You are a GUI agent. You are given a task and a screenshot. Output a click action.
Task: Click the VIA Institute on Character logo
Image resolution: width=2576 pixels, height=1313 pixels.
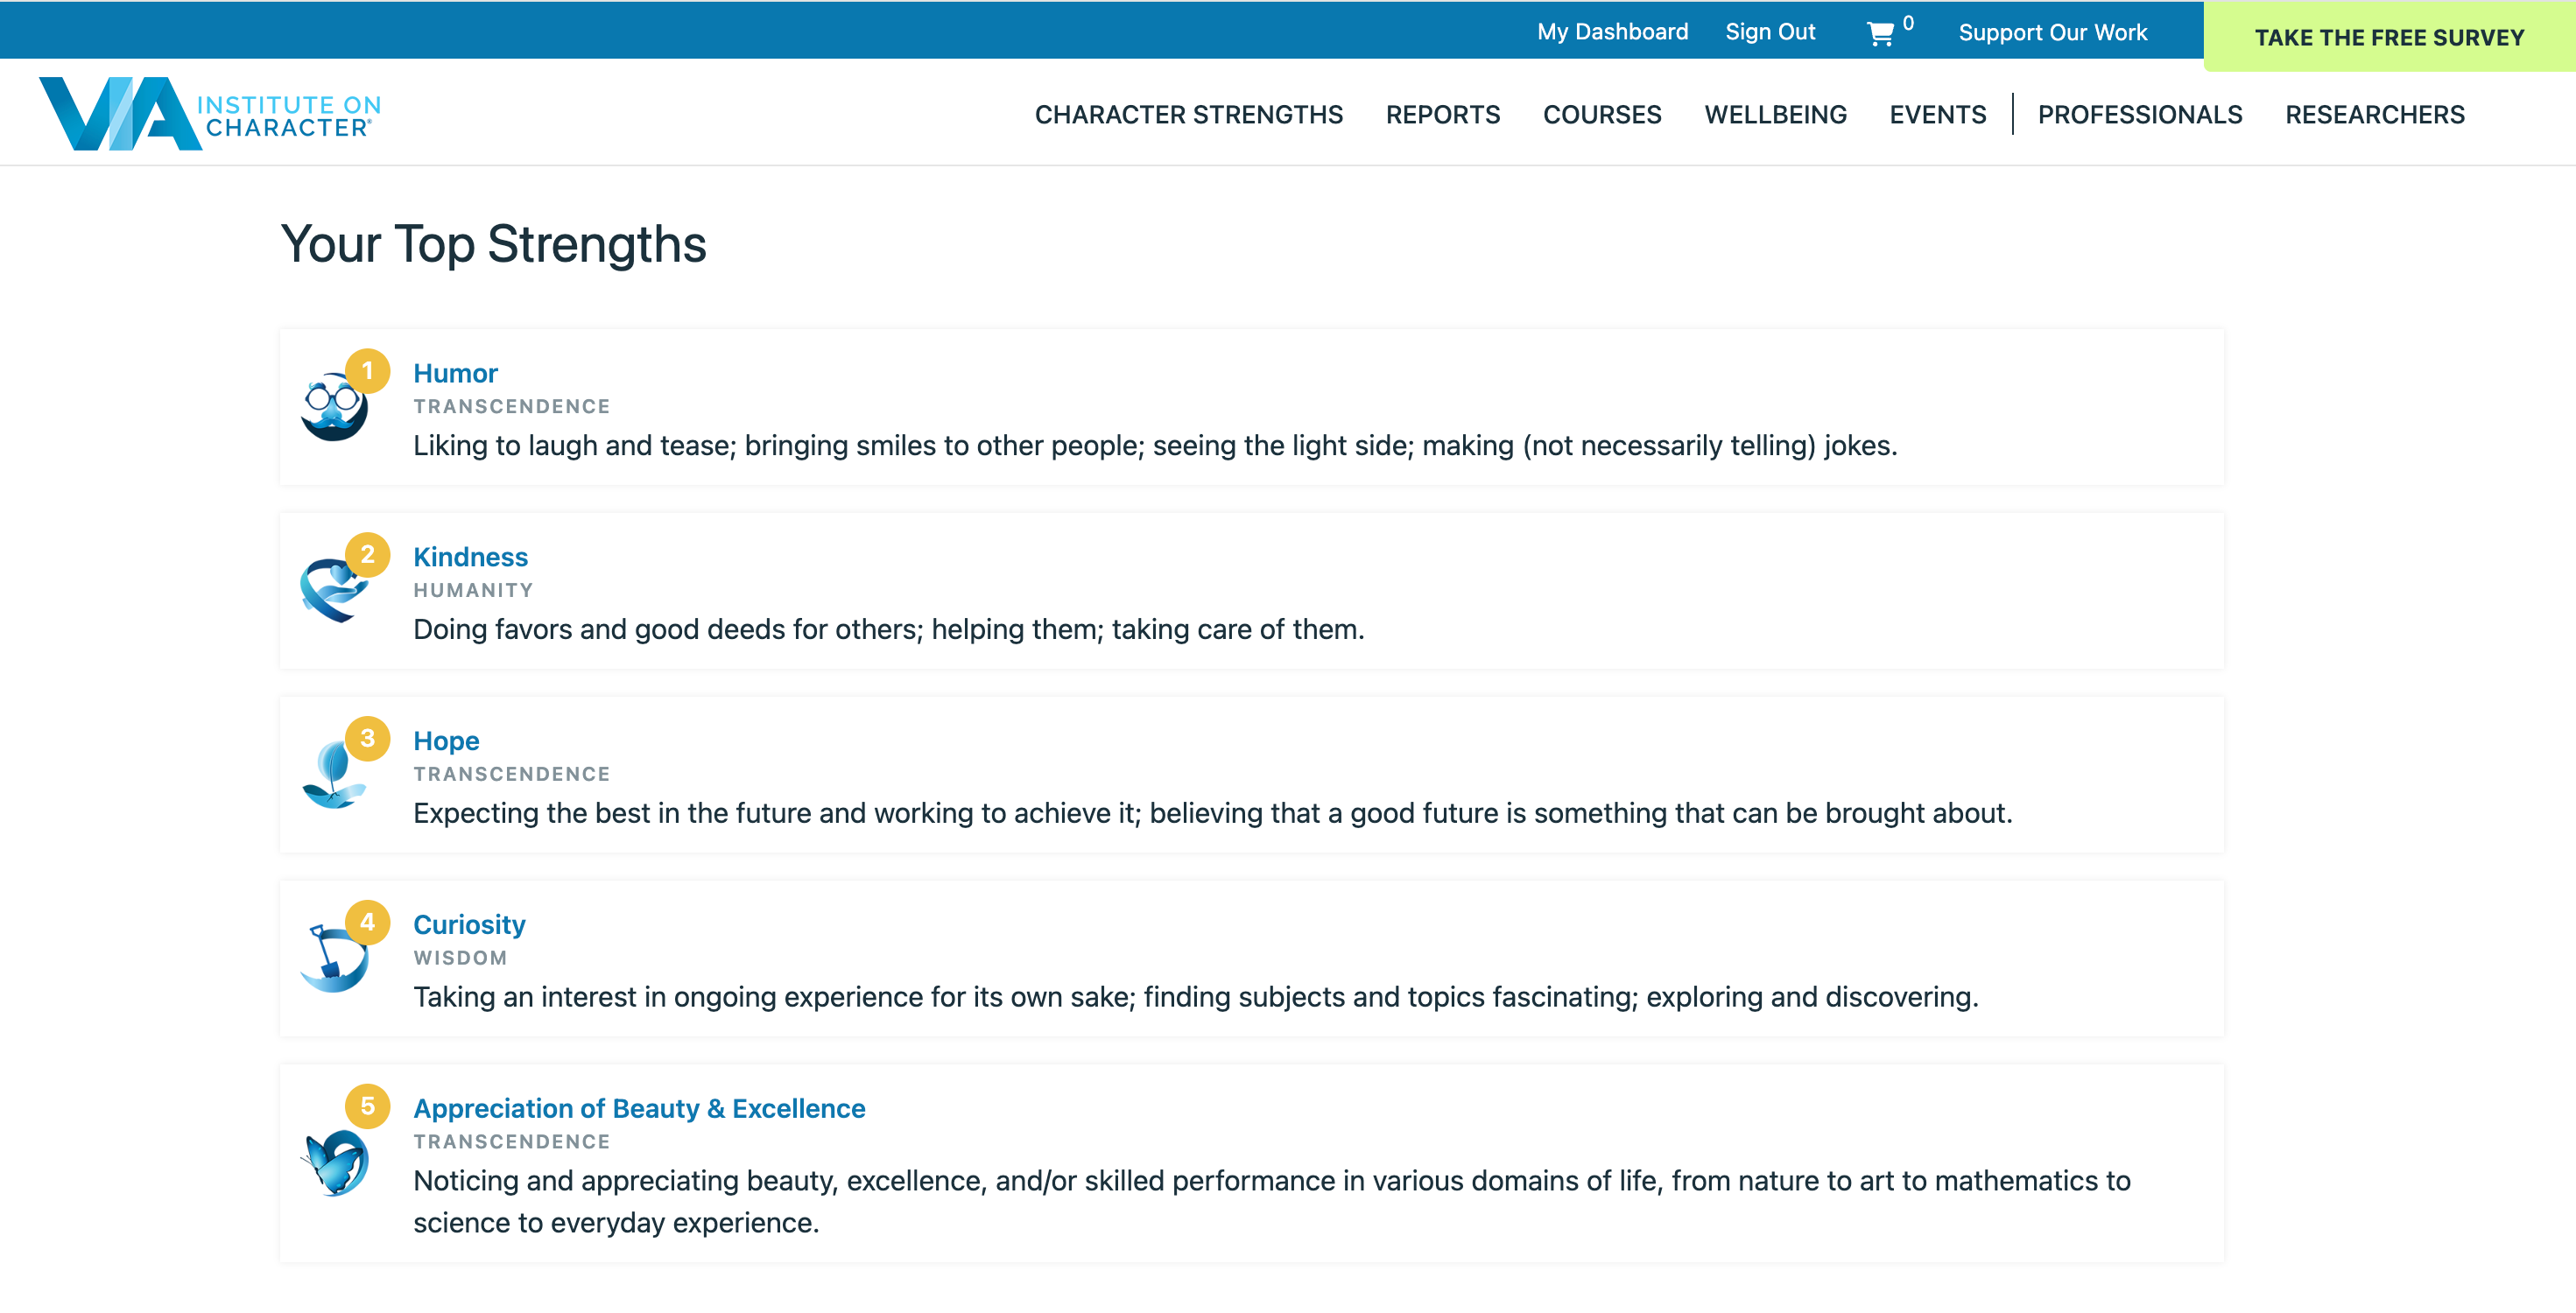coord(210,113)
